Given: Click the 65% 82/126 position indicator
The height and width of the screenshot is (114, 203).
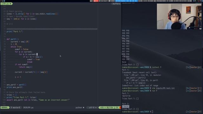Looking at the screenshot, I should 109,108.
